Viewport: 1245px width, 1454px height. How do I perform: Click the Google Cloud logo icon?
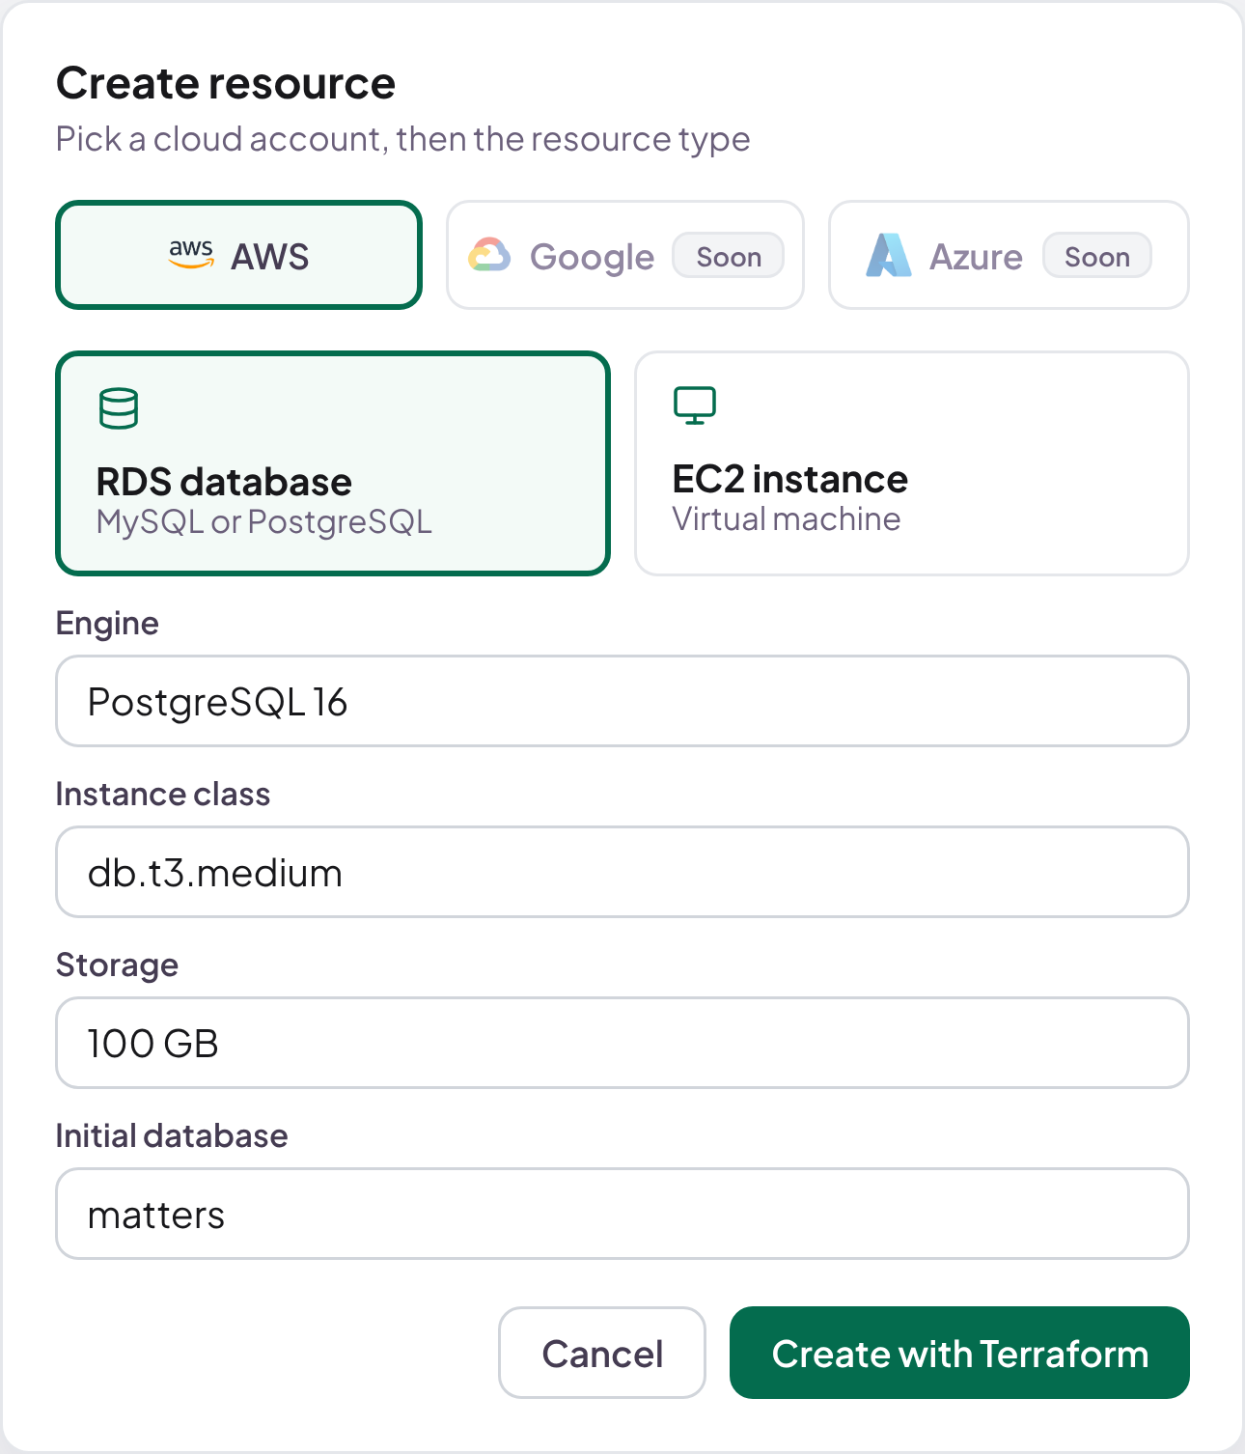tap(489, 255)
